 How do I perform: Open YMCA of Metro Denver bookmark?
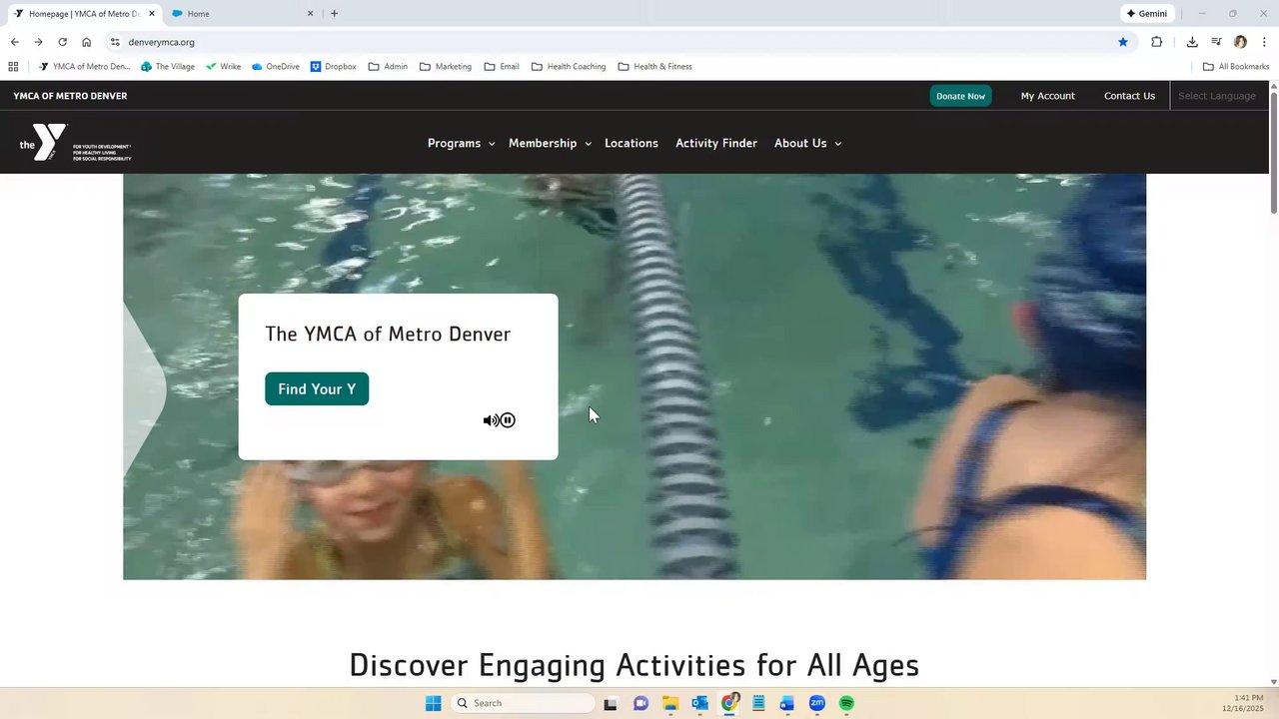pos(84,67)
